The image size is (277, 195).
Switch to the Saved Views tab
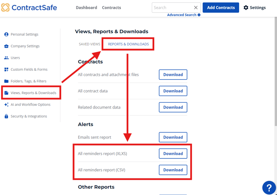(89, 44)
